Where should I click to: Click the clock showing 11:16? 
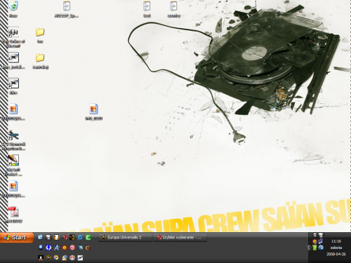click(336, 241)
